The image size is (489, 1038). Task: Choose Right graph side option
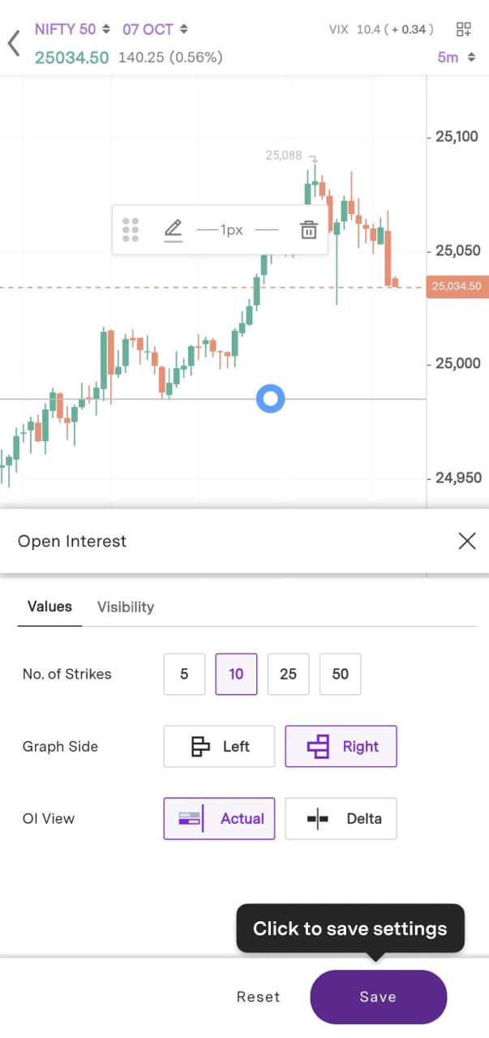pos(341,746)
